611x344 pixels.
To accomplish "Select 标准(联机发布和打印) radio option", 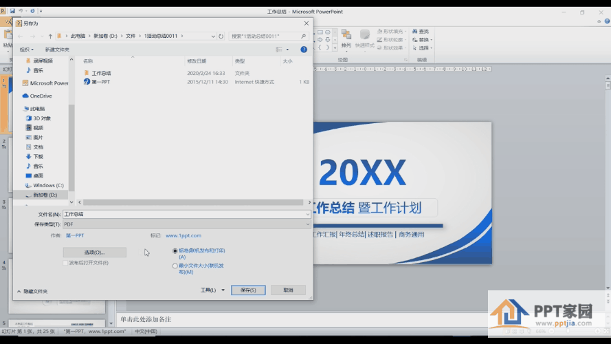I will tap(175, 251).
